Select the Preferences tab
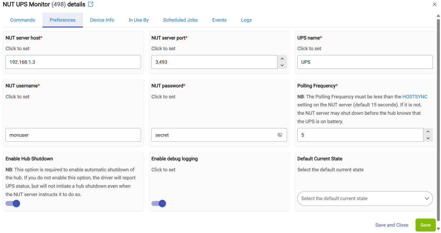441x233 pixels. pyautogui.click(x=62, y=20)
